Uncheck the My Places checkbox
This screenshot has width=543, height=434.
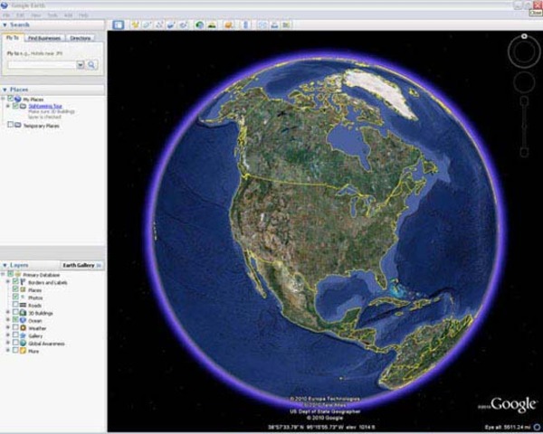(x=10, y=99)
